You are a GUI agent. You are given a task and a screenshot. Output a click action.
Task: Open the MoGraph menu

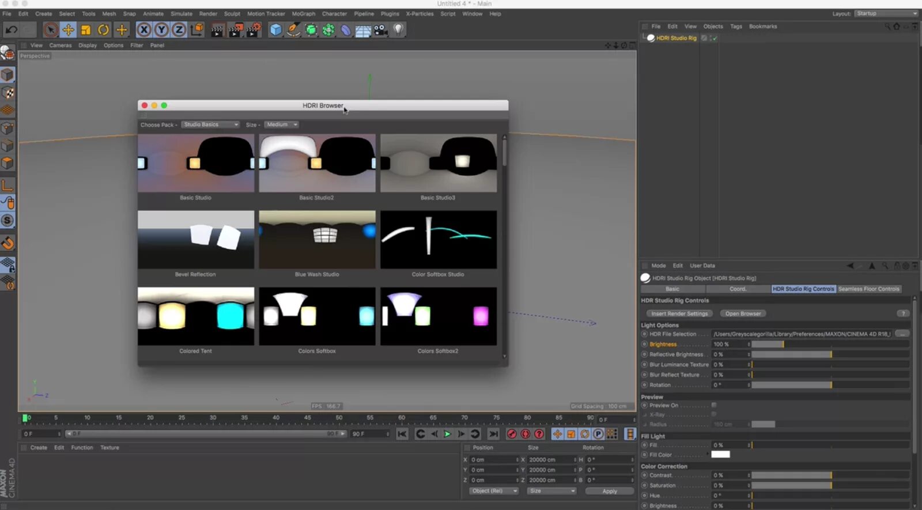click(x=303, y=14)
